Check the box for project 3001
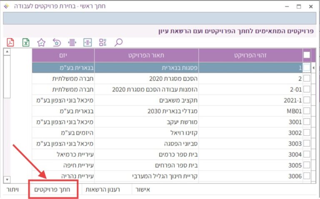 tap(307, 122)
